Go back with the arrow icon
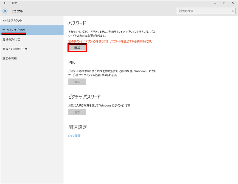 click(5, 3)
